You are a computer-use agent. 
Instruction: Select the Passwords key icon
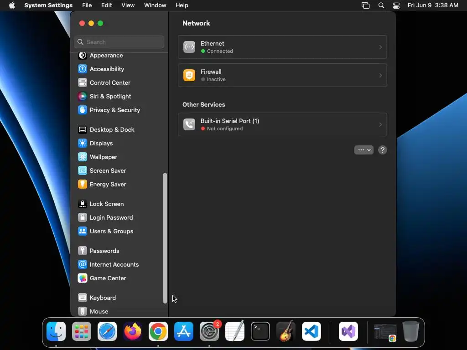[83, 251]
